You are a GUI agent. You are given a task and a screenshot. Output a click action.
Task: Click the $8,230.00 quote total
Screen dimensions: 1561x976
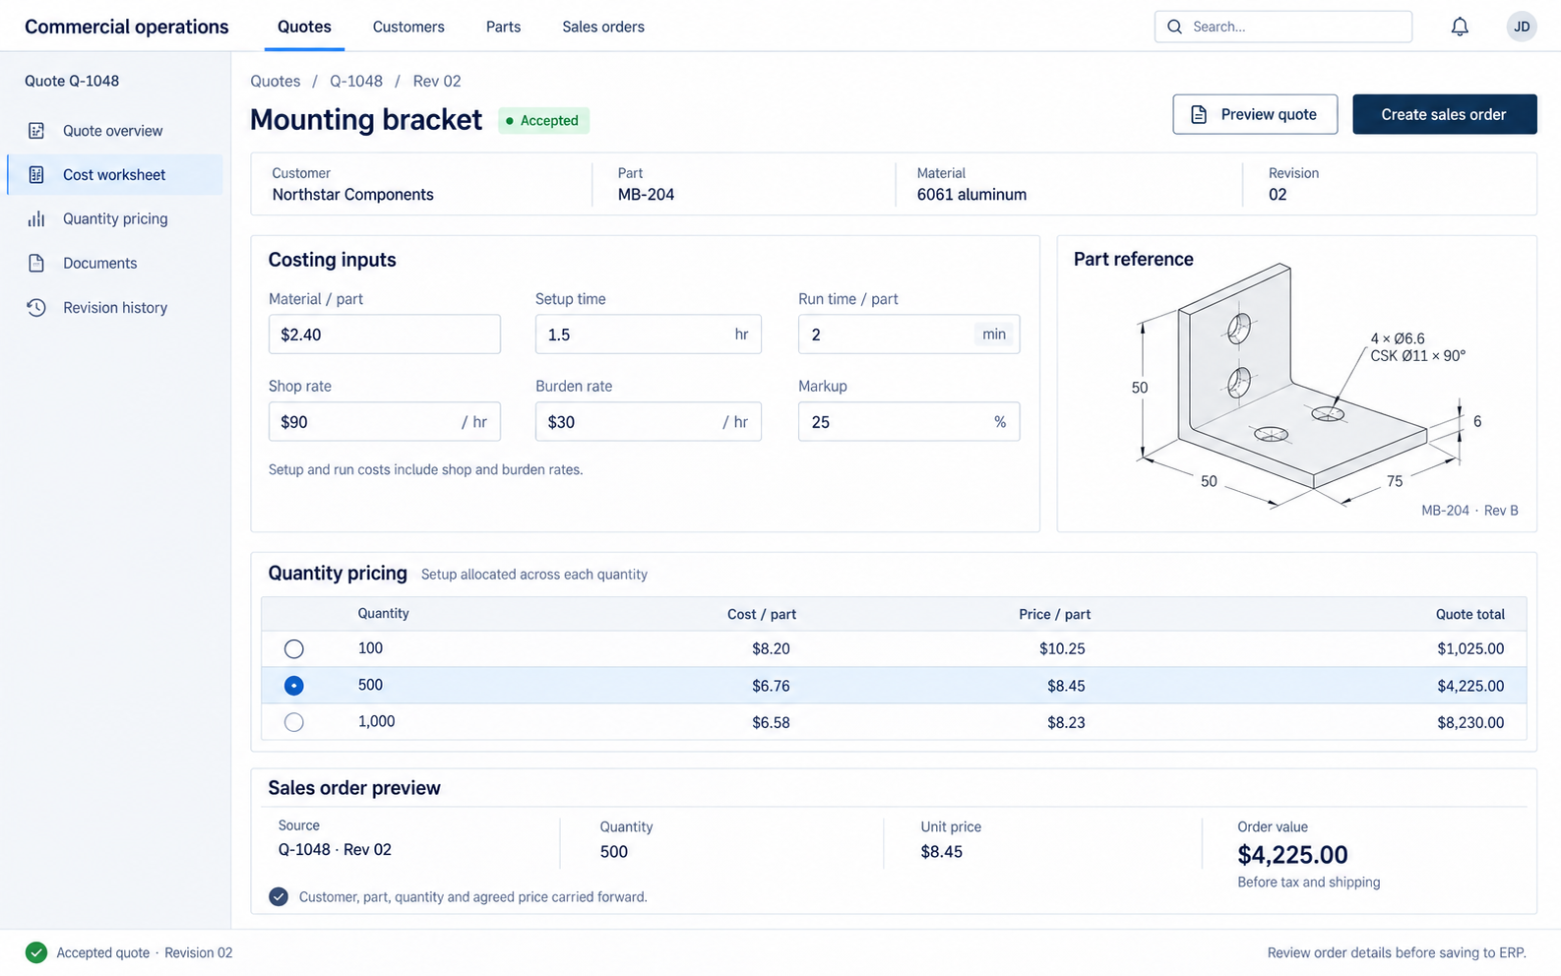tap(1470, 722)
